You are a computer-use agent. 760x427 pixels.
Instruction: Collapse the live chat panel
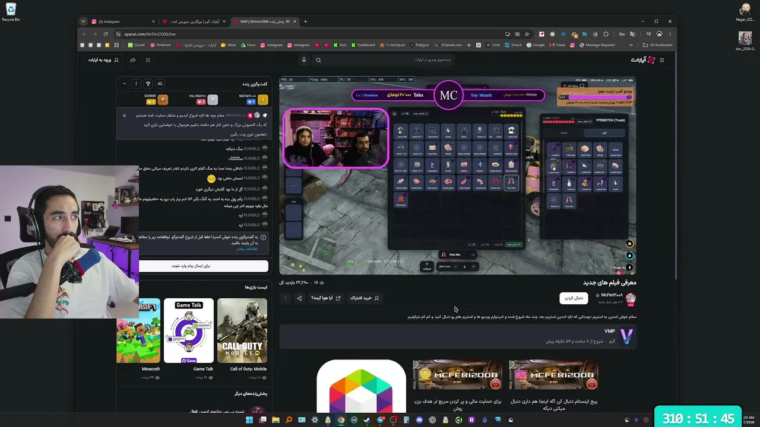point(124,84)
